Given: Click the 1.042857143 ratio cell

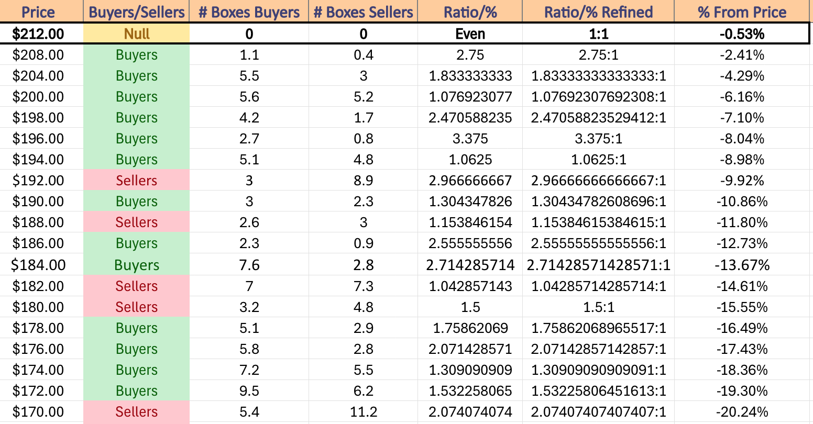Looking at the screenshot, I should pyautogui.click(x=470, y=286).
